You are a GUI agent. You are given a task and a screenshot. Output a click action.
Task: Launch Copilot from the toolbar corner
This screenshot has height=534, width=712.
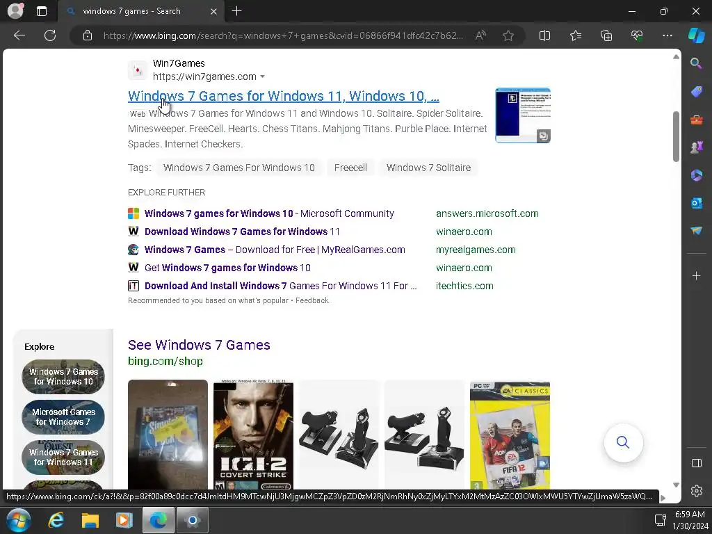pyautogui.click(x=696, y=35)
